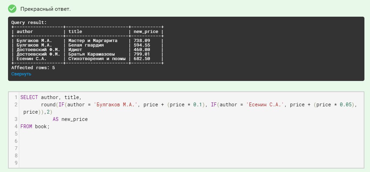Viewport: 370px width, 172px height.
Task: Click the 'Affected rows: 5' text
Action: 33,67
